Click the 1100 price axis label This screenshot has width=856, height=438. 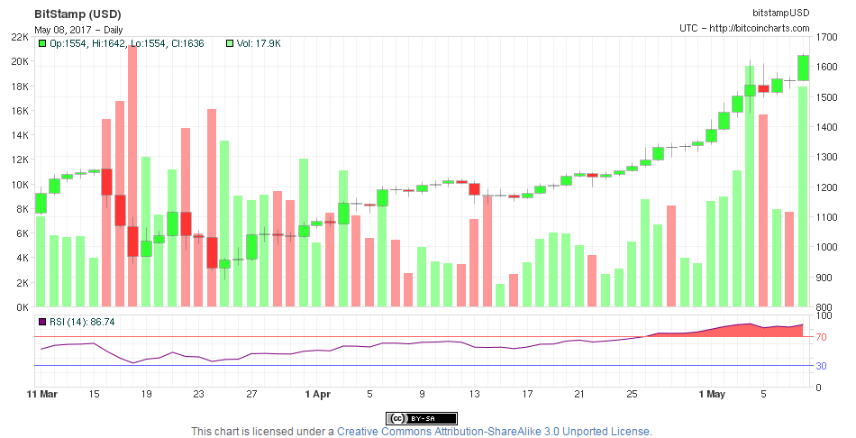pyautogui.click(x=826, y=217)
